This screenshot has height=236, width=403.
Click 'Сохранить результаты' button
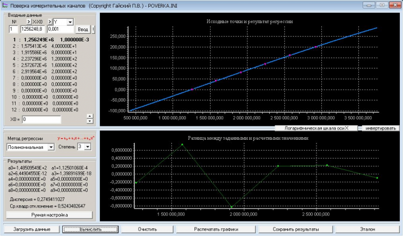(x=296, y=230)
